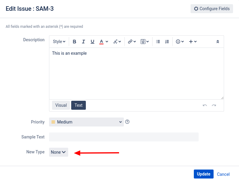Grab the description area resize handle
This screenshot has height=180, width=239.
(222, 98)
